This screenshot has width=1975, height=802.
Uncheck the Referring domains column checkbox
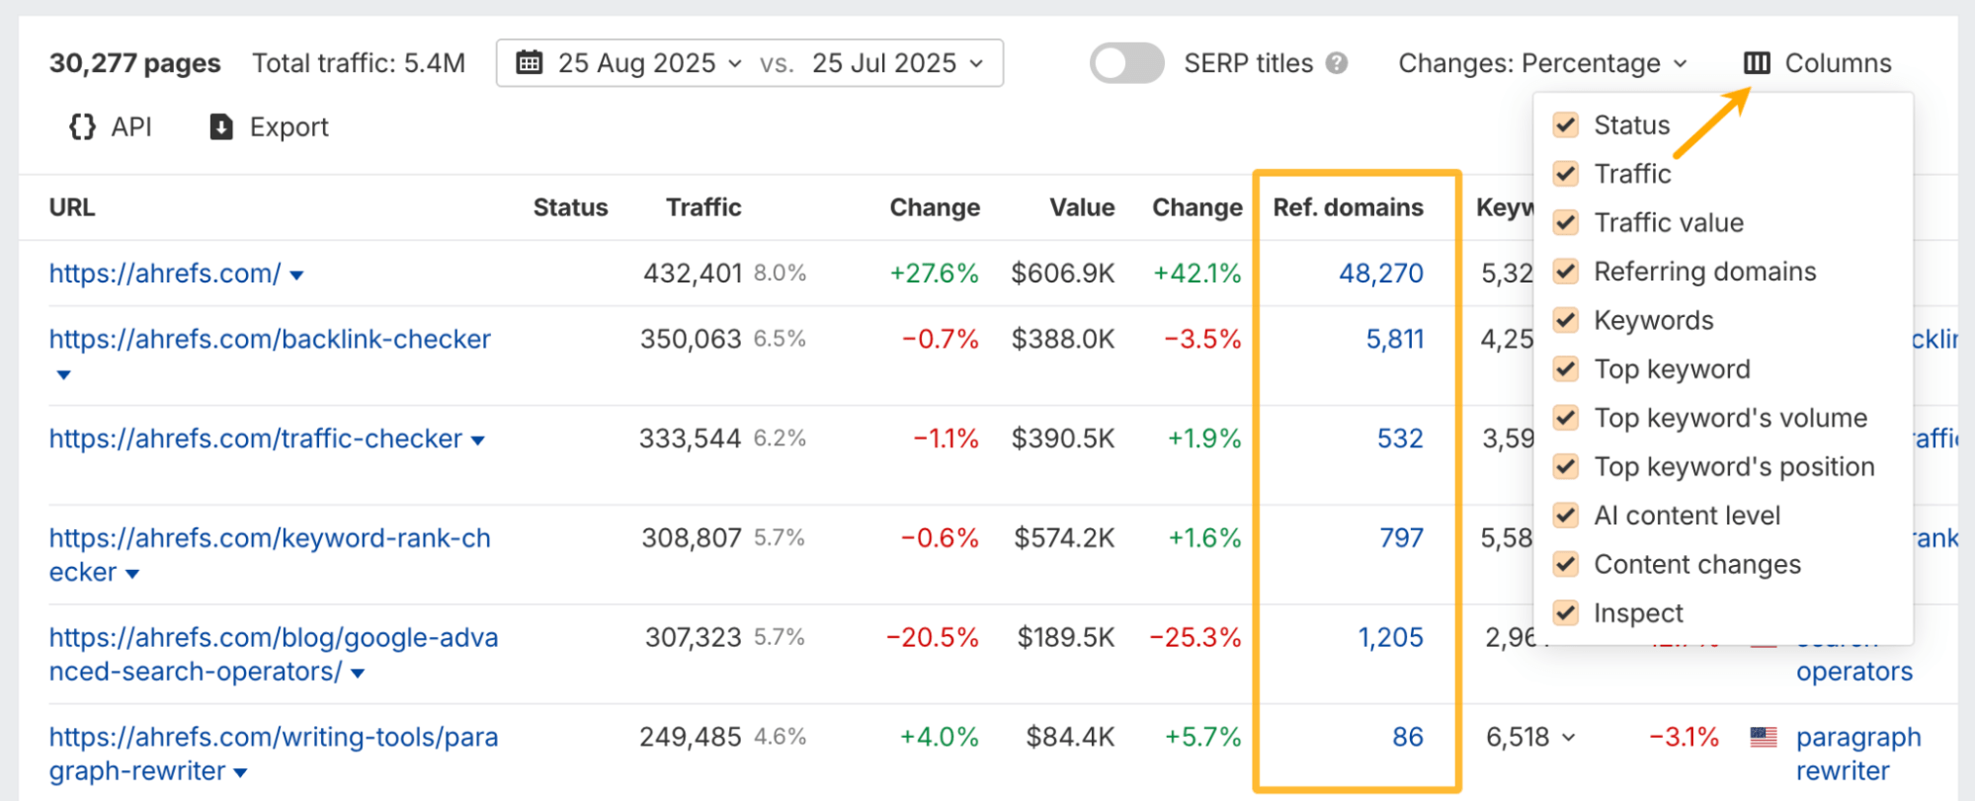[x=1565, y=272]
